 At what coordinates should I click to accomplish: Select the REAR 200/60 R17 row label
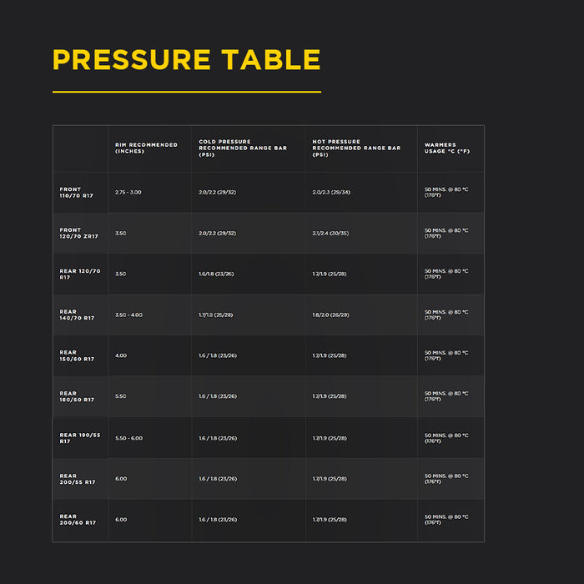click(77, 520)
